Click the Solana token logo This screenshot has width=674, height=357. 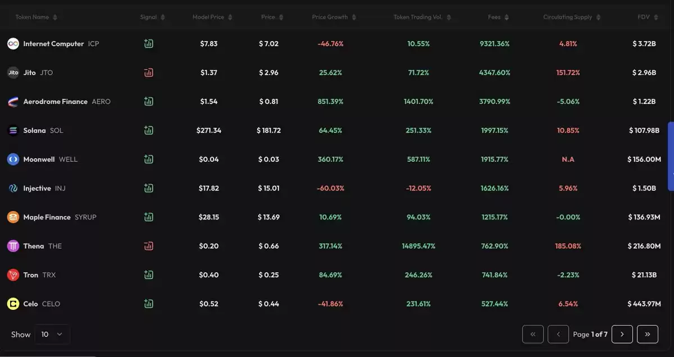13,130
